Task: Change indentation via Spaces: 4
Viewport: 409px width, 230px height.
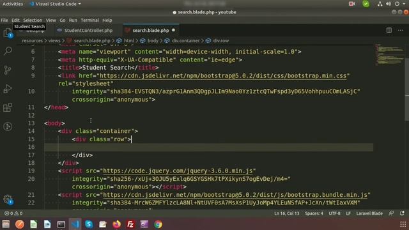Action: point(314,213)
